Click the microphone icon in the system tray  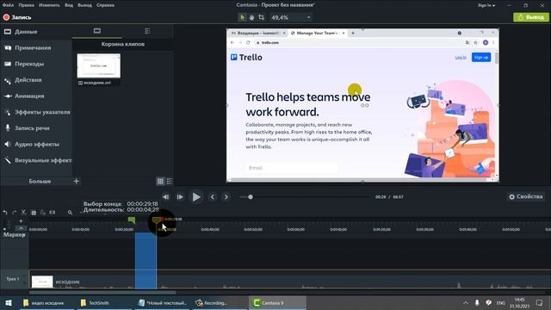click(x=477, y=302)
